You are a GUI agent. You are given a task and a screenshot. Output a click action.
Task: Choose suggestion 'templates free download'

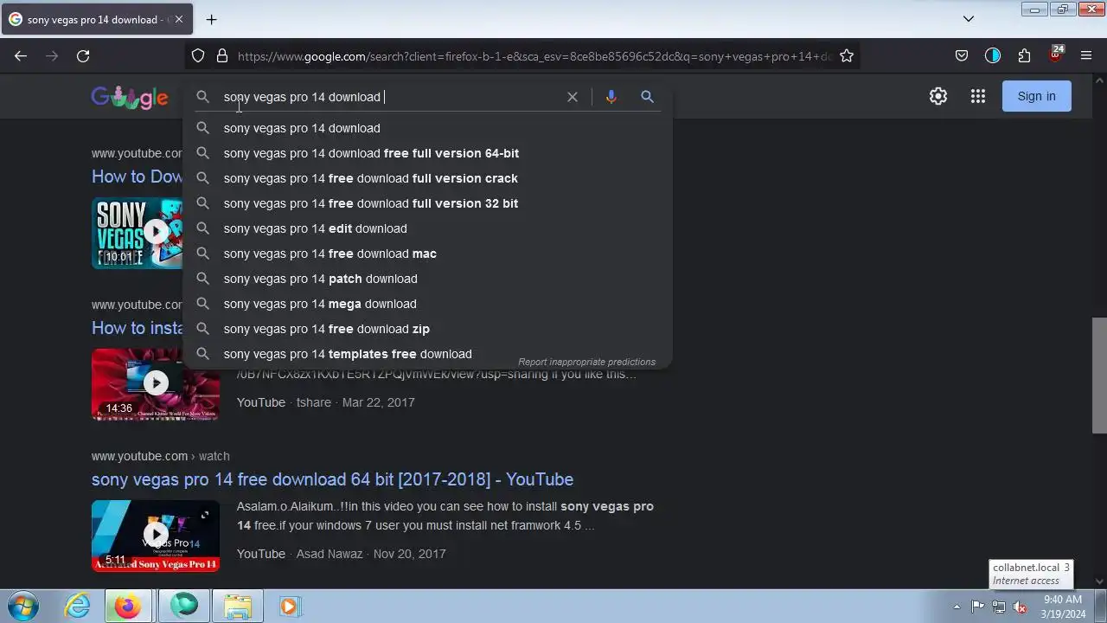click(427, 354)
